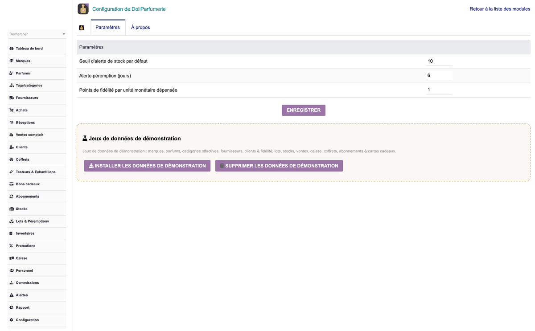
Task: Click the Coffrets gift icon
Action: 12,159
